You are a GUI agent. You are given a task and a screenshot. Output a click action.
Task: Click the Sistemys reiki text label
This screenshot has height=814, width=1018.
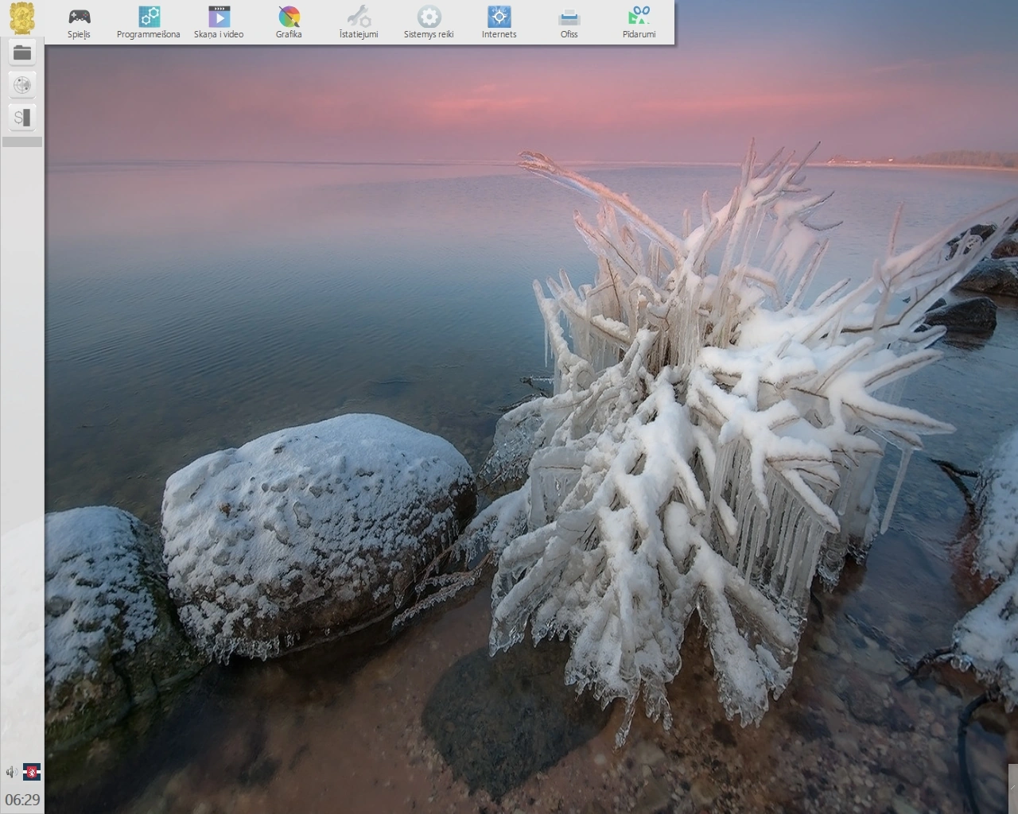(x=429, y=34)
